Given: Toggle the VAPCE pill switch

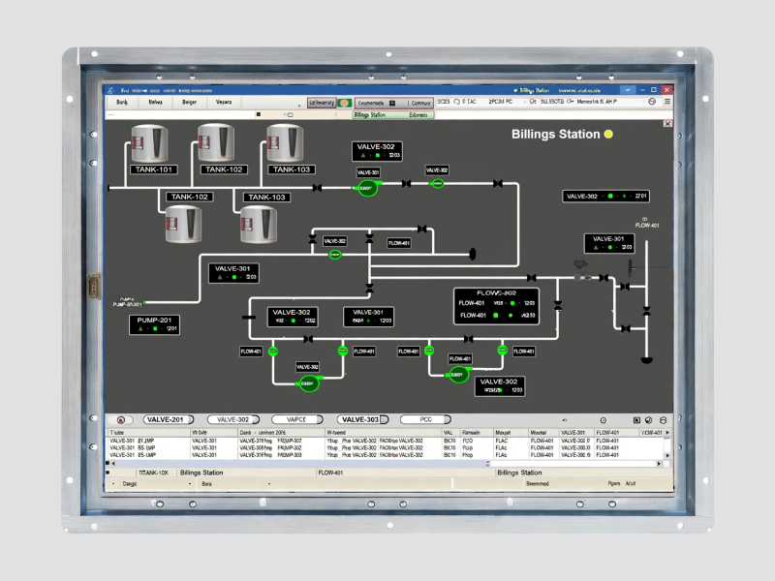Looking at the screenshot, I should click(297, 419).
